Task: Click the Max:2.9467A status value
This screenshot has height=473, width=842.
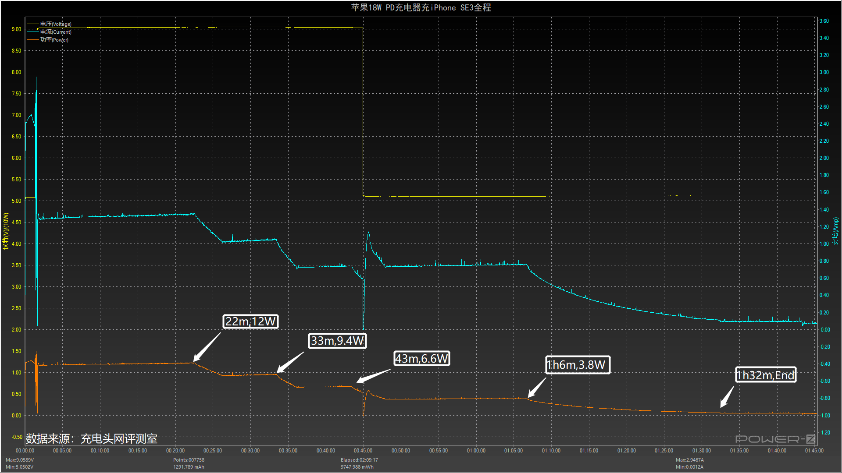Action: click(689, 460)
